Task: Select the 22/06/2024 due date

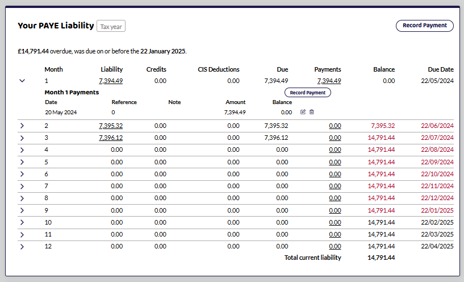Action: 437,126
